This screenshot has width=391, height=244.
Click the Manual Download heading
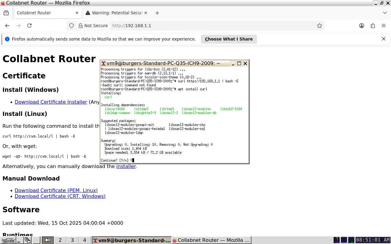pyautogui.click(x=31, y=178)
